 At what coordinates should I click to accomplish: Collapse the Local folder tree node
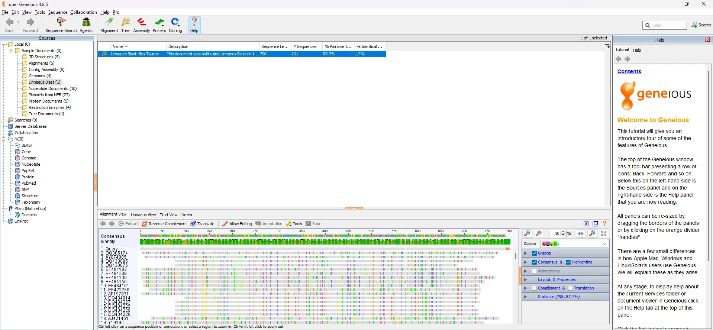4,44
